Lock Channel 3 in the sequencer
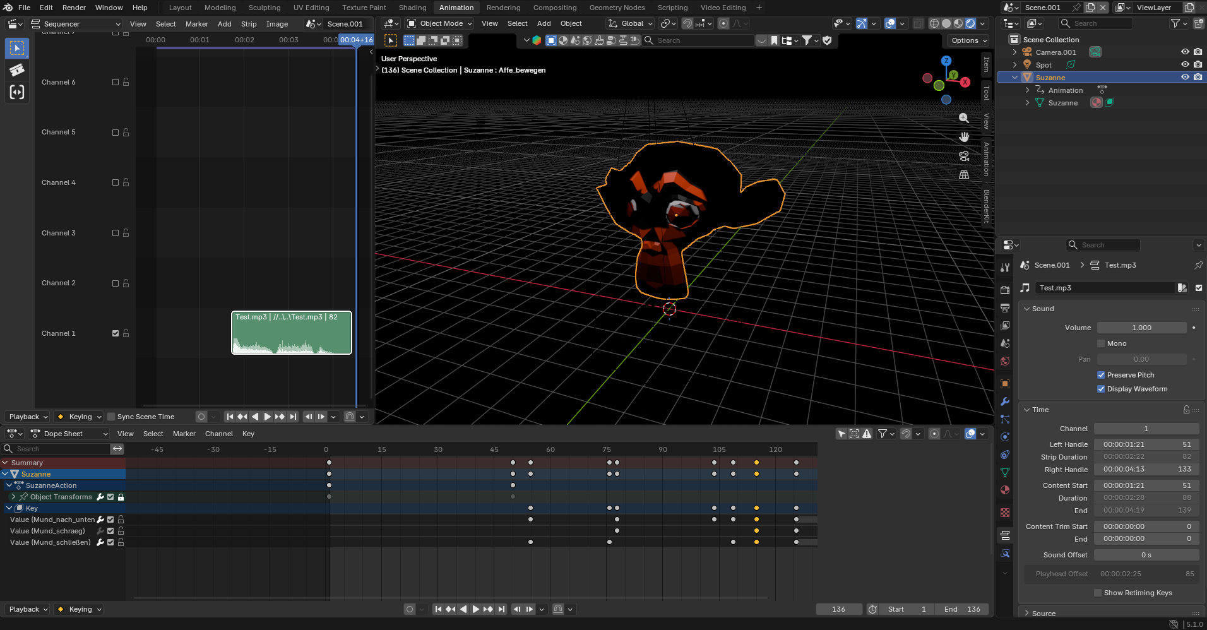The width and height of the screenshot is (1207, 630). (126, 233)
